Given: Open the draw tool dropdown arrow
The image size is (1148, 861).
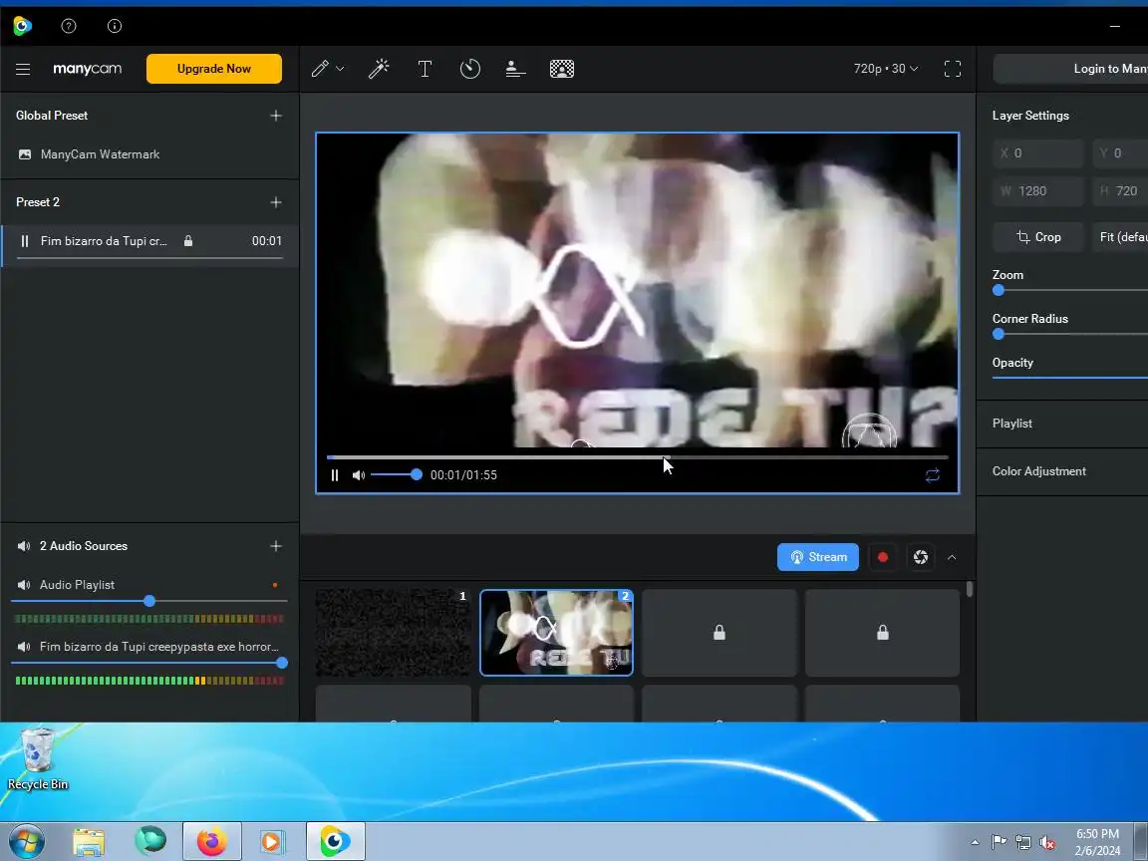Looking at the screenshot, I should [x=340, y=69].
